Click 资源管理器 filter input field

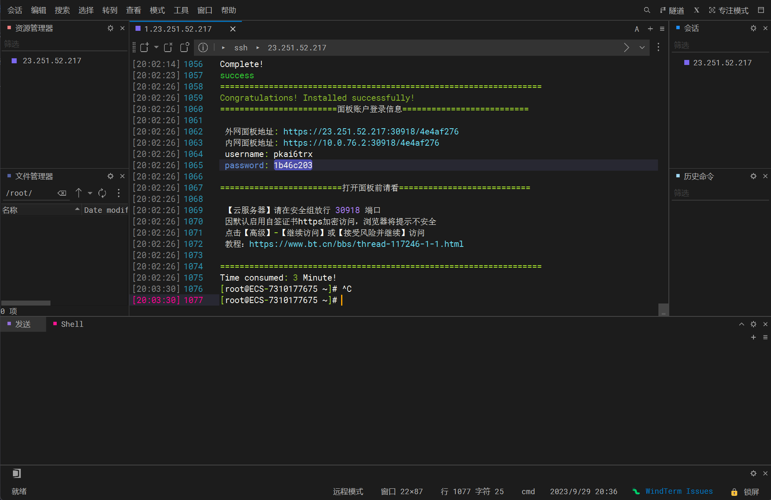point(65,44)
